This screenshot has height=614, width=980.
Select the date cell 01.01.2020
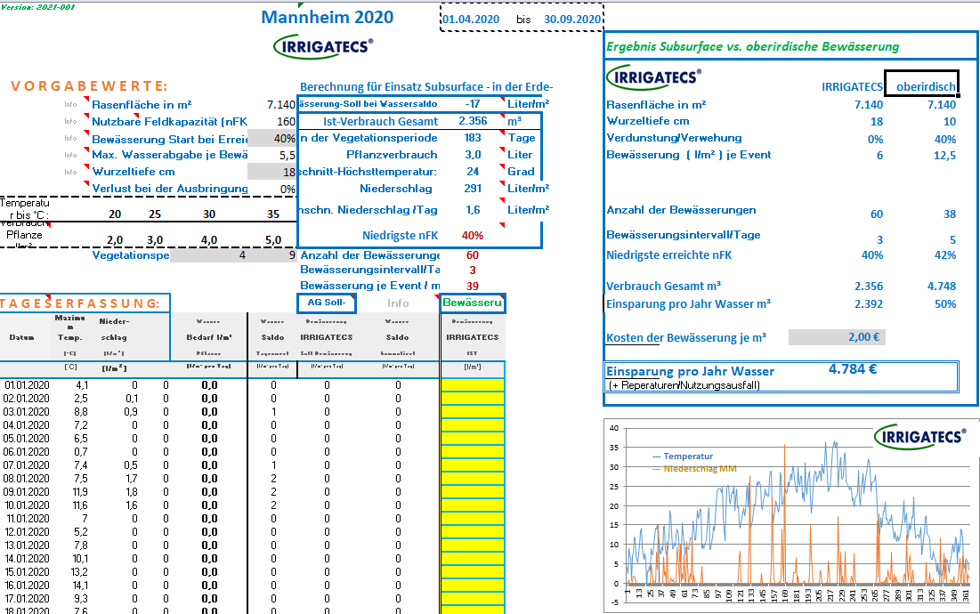(x=26, y=385)
